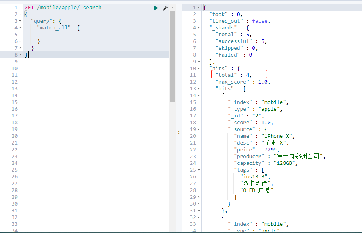The image size is (362, 233).
Task: Click the fold marker on request line 7
Action: coord(20,48)
